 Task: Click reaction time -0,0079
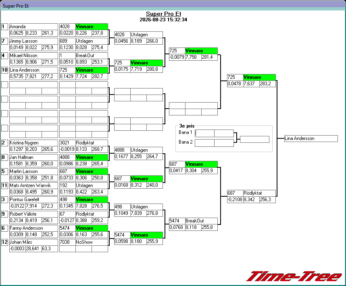click(177, 57)
